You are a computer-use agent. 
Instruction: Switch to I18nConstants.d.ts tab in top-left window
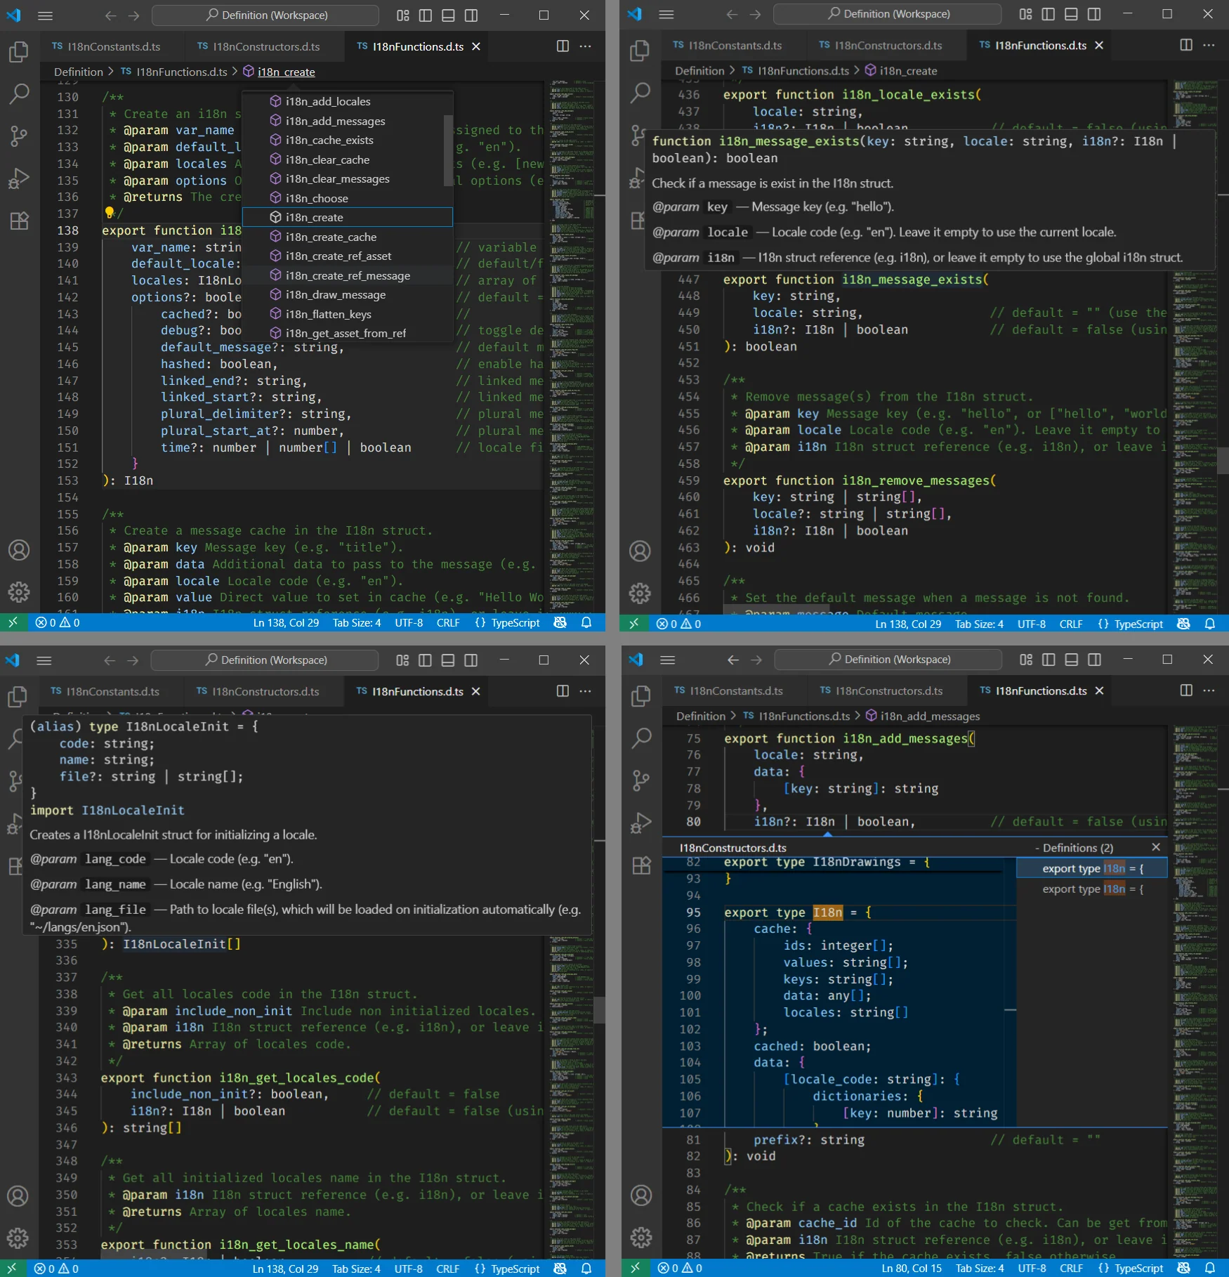pyautogui.click(x=113, y=46)
